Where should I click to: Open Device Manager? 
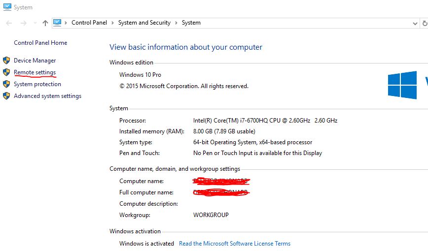pyautogui.click(x=35, y=61)
